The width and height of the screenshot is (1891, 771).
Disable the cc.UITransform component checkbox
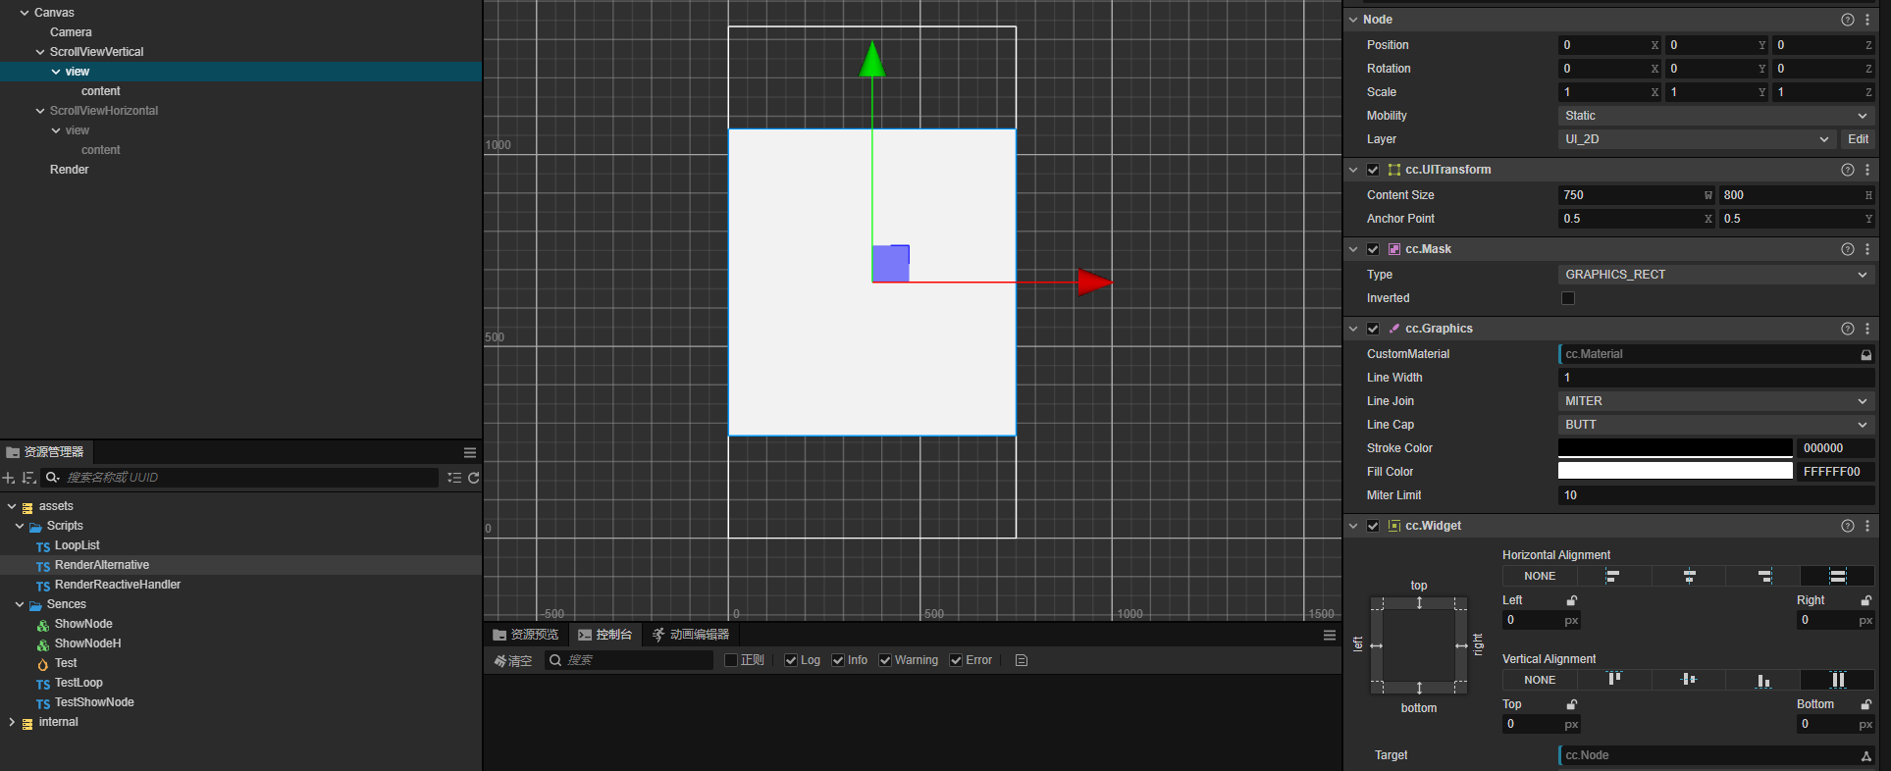pos(1373,170)
